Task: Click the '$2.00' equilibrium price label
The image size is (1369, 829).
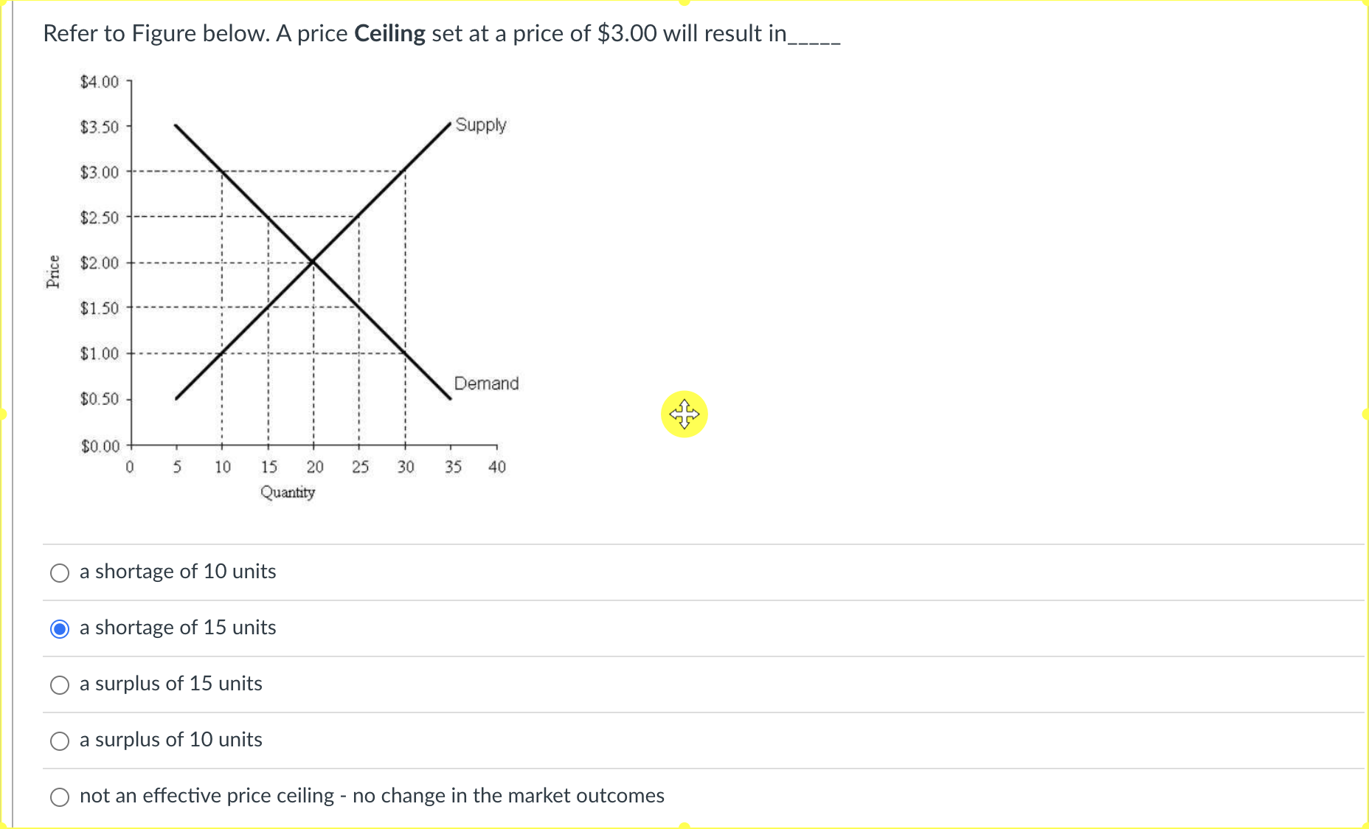Action: [100, 262]
